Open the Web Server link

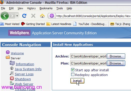tap(24, 84)
